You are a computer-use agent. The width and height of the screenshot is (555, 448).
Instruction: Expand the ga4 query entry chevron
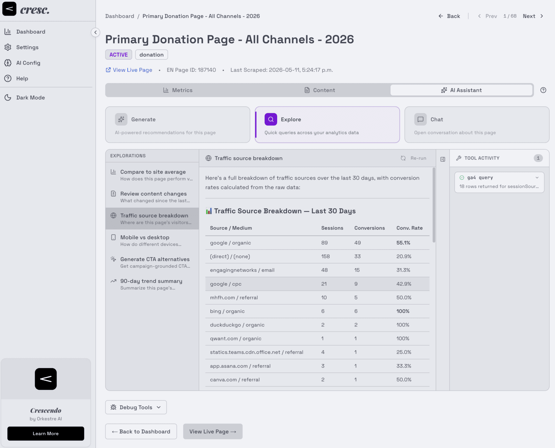click(x=537, y=177)
